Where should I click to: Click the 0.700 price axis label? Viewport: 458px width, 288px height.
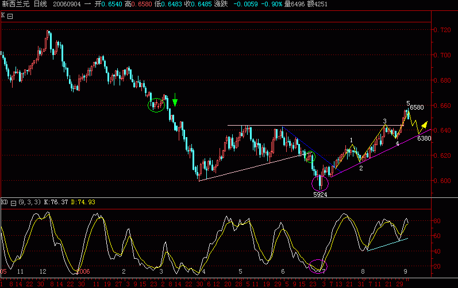[442, 55]
